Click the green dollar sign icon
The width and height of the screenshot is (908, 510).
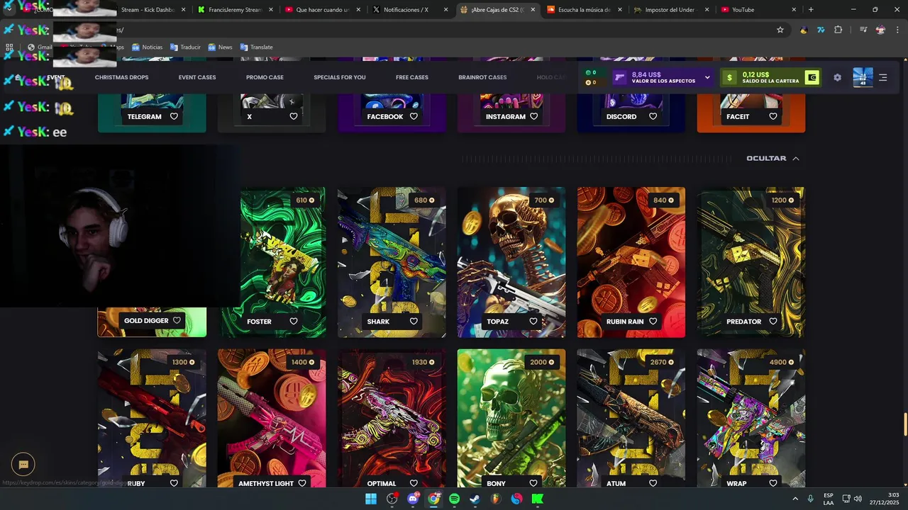click(x=730, y=77)
